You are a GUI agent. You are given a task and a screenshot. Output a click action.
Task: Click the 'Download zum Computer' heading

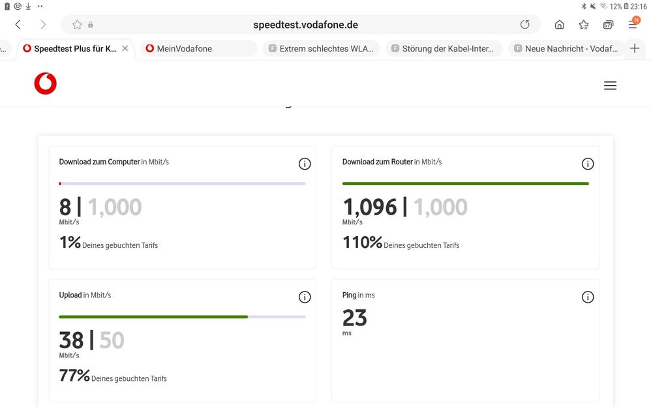coord(99,162)
